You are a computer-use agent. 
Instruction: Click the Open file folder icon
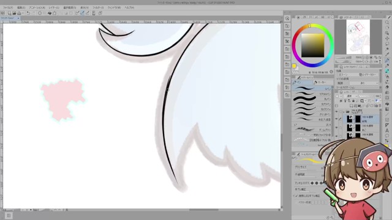tap(14, 13)
